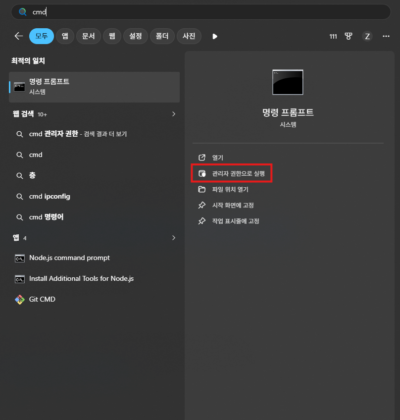Click the Command Prompt terminal preview icon
The width and height of the screenshot is (400, 420).
coord(288,82)
